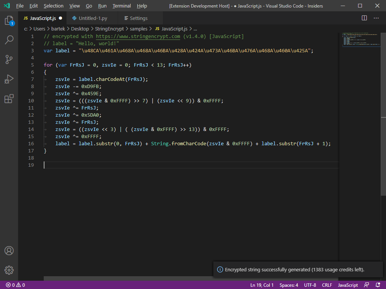Follow the stringencrypt.com link in code

click(x=138, y=37)
